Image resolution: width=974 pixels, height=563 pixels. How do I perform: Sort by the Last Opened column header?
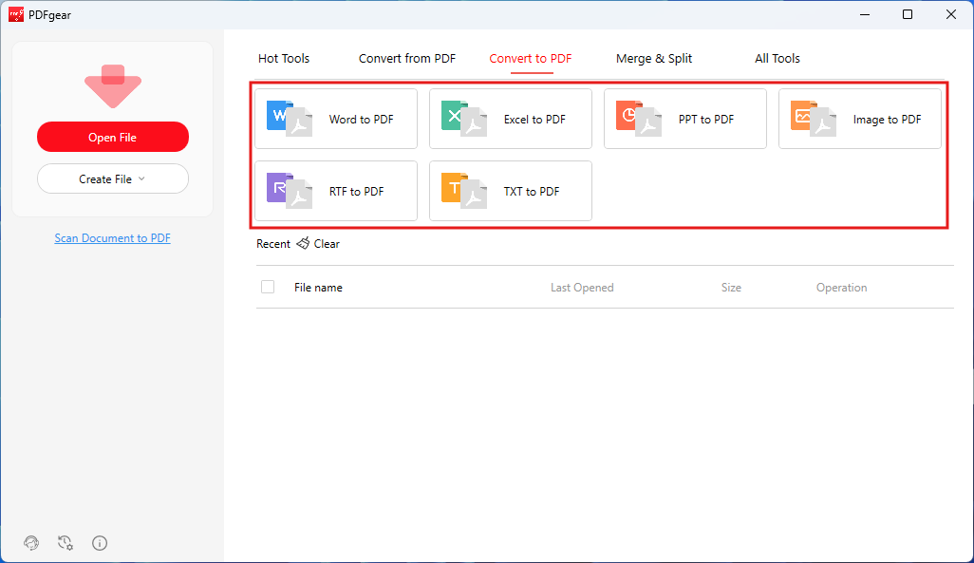coord(582,288)
